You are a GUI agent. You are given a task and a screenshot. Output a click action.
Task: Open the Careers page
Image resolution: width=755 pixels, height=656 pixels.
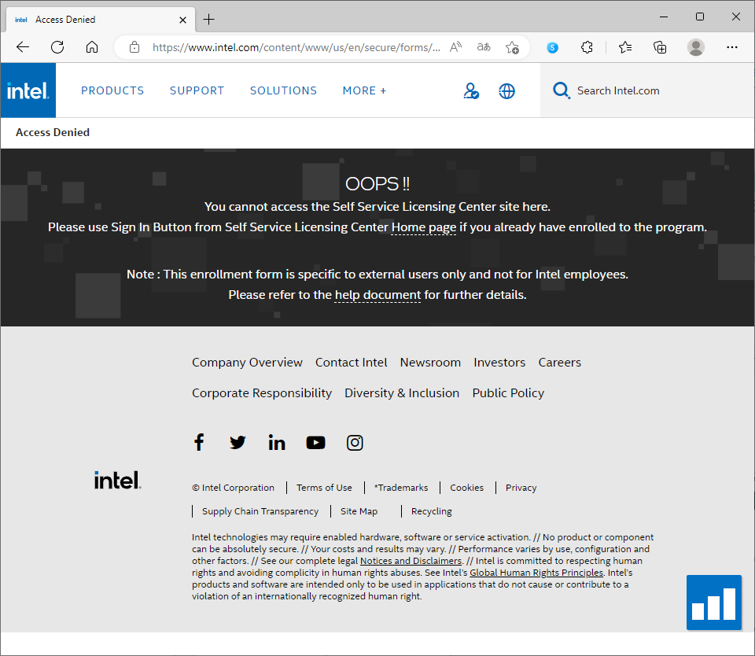tap(559, 362)
